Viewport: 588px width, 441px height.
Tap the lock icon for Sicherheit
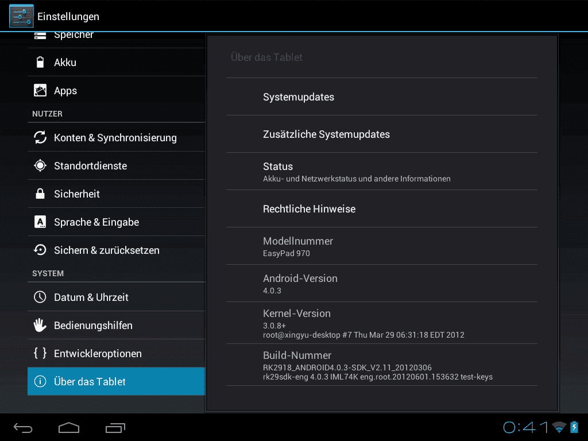[40, 194]
